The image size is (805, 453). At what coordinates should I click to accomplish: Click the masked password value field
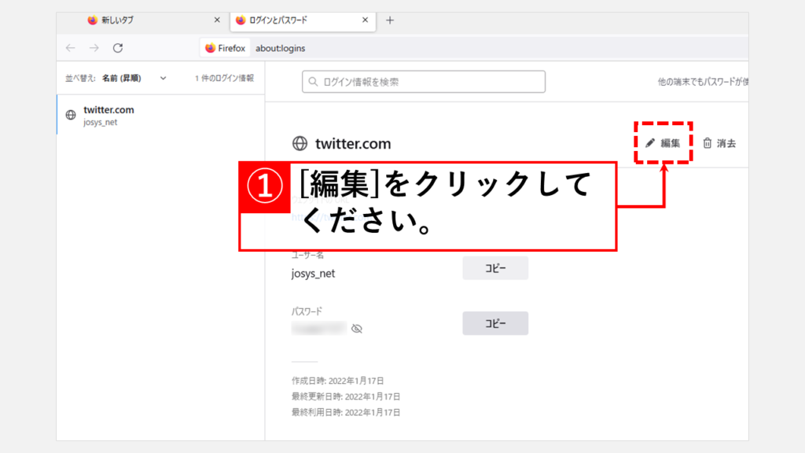tap(318, 328)
